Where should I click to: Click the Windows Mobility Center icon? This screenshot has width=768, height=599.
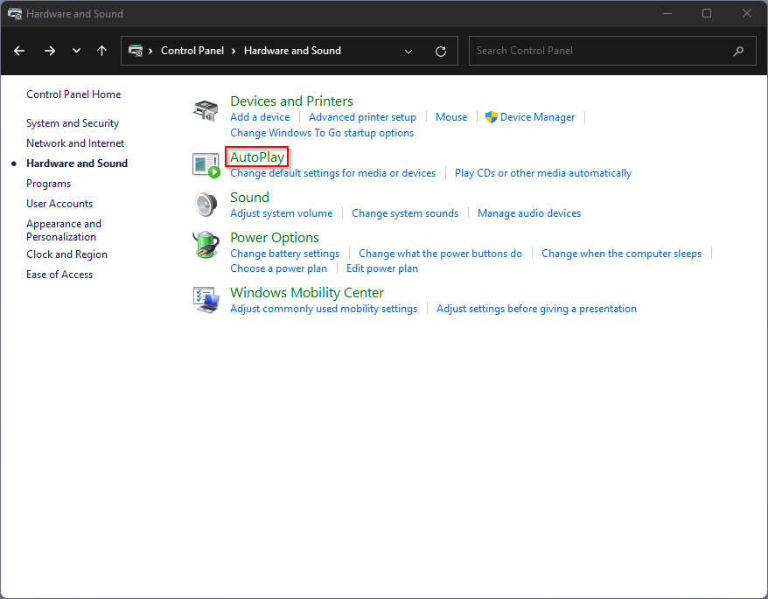tap(206, 300)
